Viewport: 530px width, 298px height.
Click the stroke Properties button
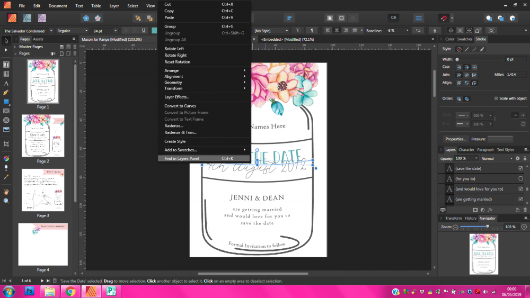pyautogui.click(x=455, y=139)
